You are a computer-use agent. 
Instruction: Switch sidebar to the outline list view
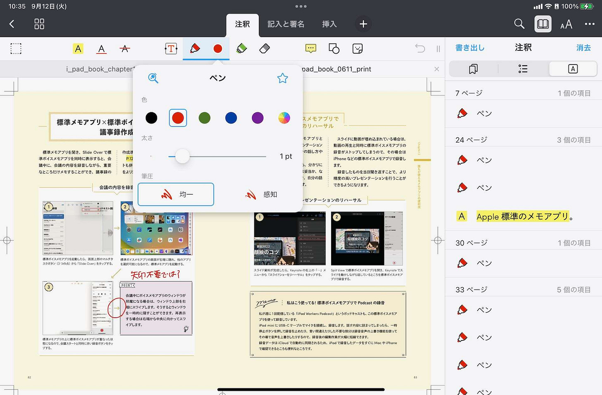(x=522, y=69)
